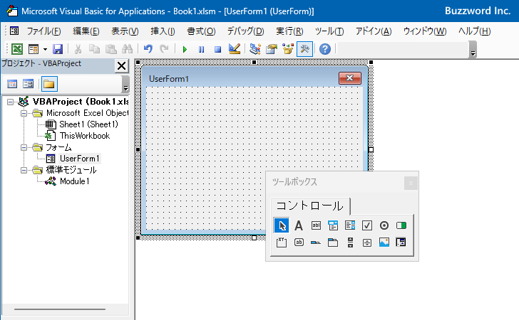519x320 pixels.
Task: Open the 挿入(I) menu
Action: tap(163, 31)
